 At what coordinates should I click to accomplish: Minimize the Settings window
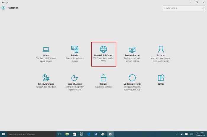pyautogui.click(x=190, y=2)
